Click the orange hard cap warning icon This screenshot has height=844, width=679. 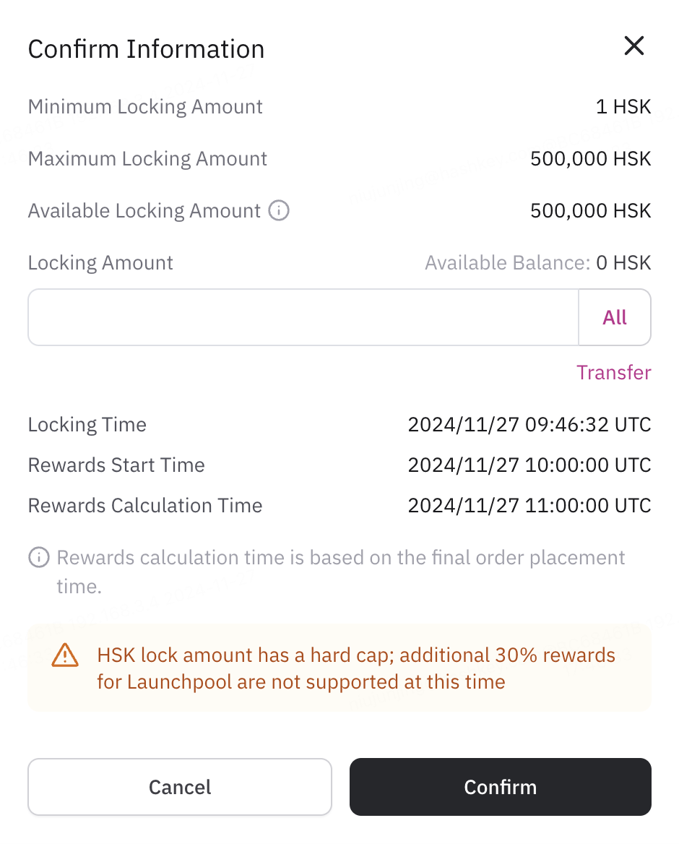tap(65, 655)
